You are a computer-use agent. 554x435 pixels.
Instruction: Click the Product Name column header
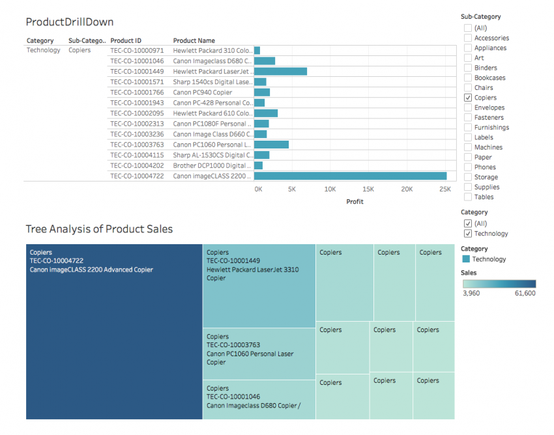(x=194, y=40)
